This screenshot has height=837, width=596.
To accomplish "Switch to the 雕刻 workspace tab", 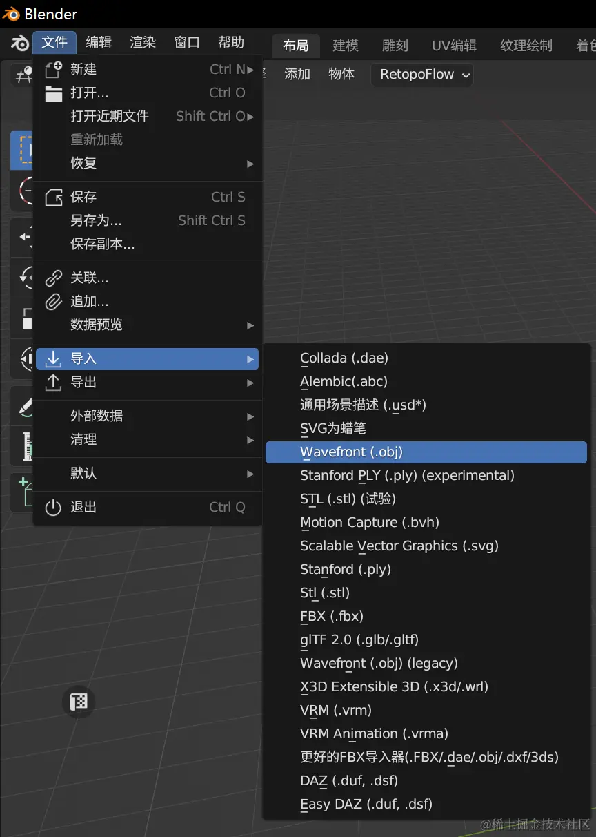I will click(395, 46).
